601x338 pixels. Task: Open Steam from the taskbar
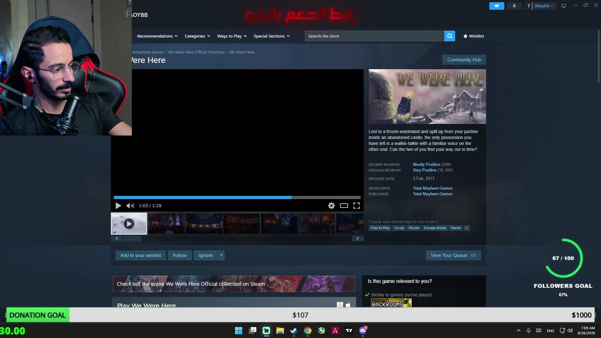coord(294,330)
